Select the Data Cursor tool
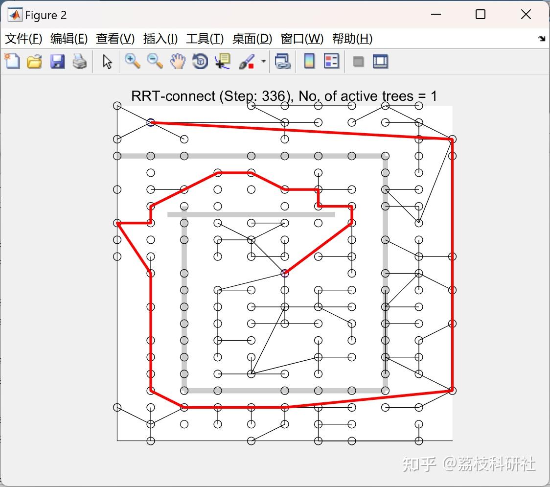 (x=222, y=61)
